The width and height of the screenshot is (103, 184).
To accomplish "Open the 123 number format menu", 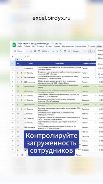I will tap(69, 51).
